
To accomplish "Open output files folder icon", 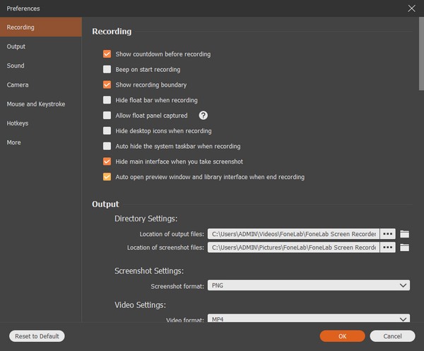I will pos(404,234).
